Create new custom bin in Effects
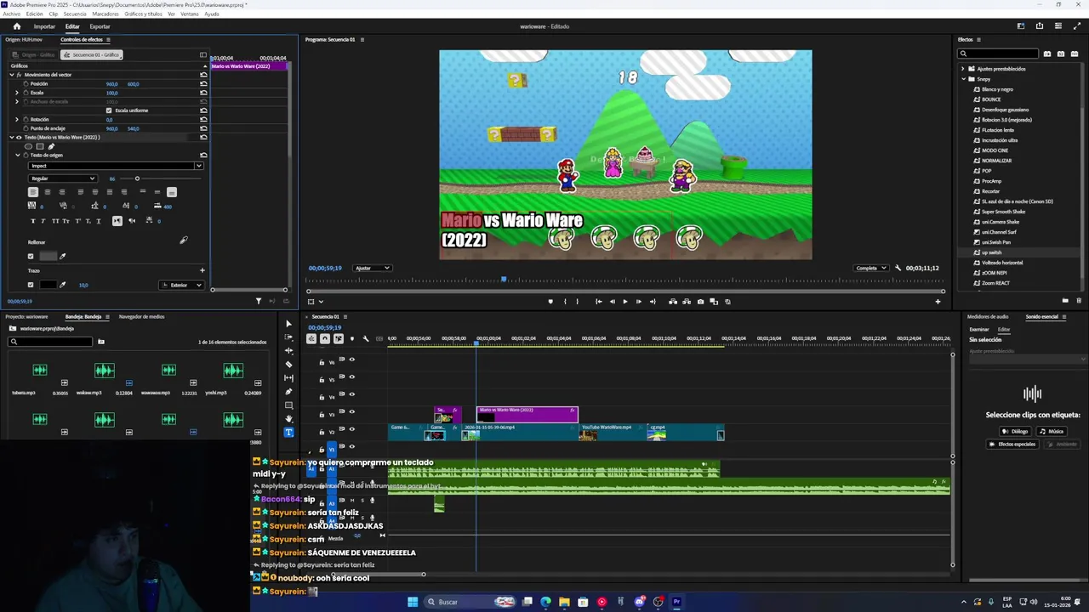 coord(1065,300)
